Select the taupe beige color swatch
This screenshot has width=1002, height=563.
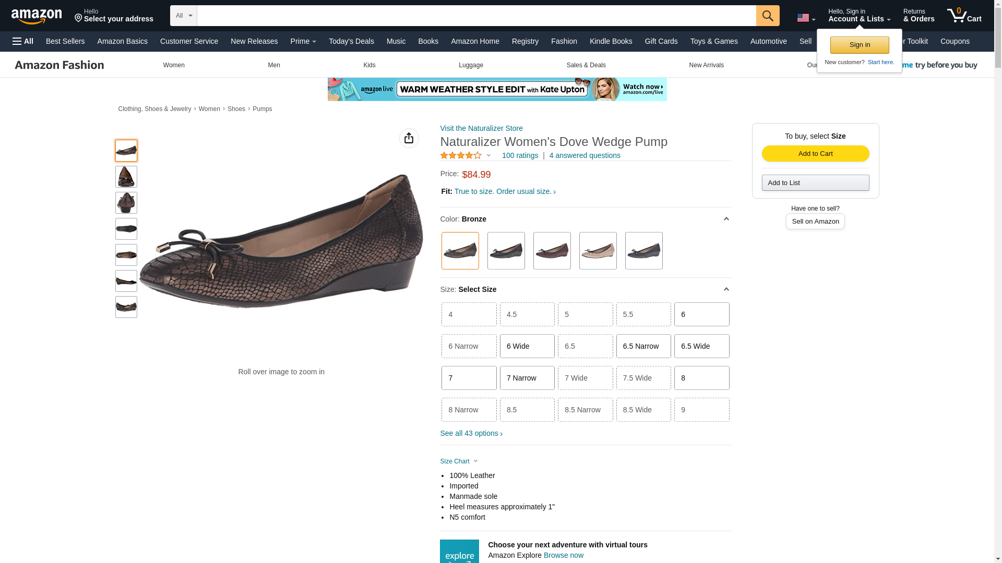[598, 251]
